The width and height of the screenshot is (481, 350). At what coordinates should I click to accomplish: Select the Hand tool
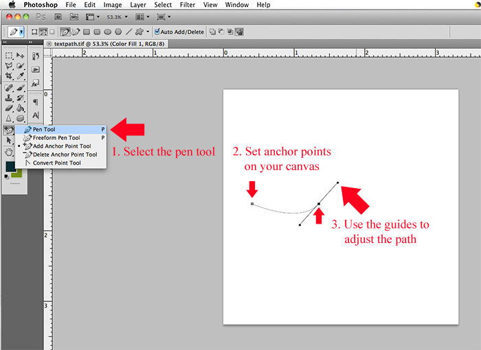[x=9, y=152]
